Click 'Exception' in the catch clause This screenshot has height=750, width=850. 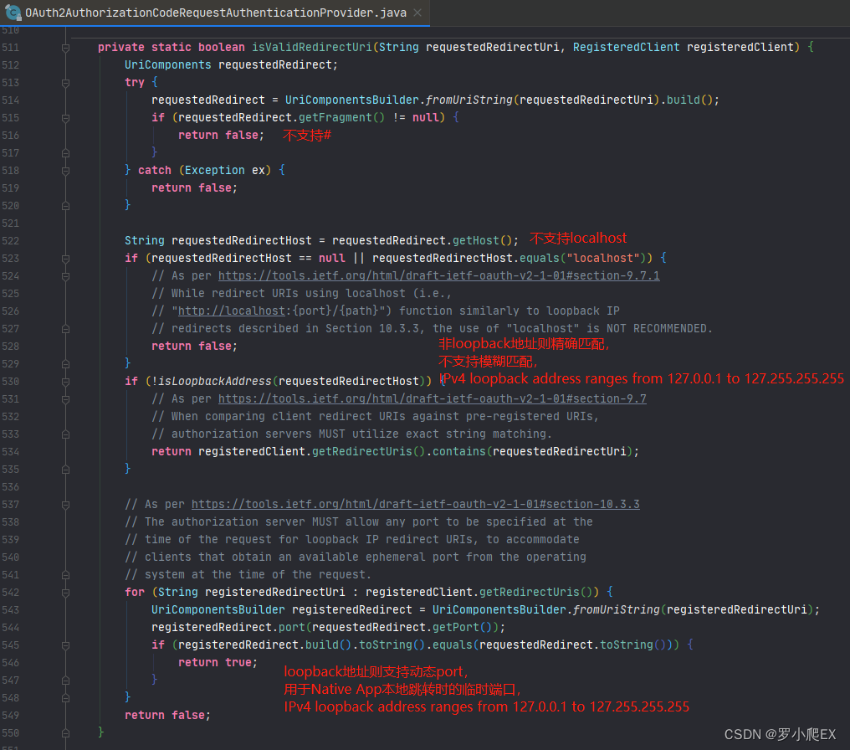pos(215,170)
